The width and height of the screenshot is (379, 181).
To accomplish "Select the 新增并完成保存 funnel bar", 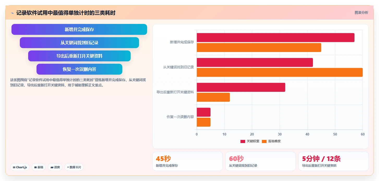I will (79, 29).
